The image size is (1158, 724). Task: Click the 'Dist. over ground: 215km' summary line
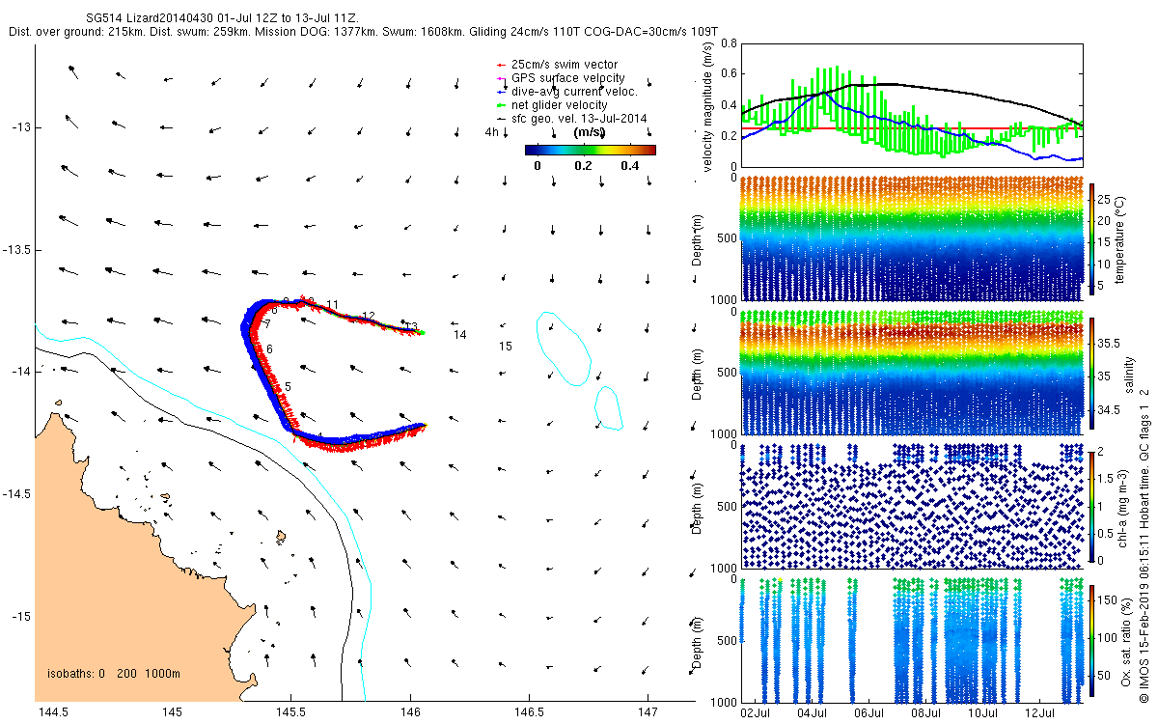pos(365,32)
